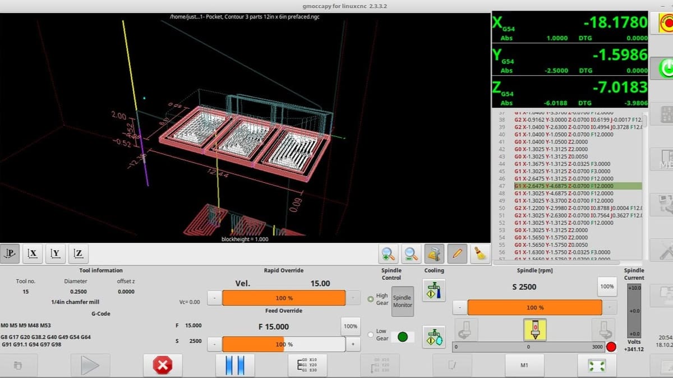Image resolution: width=673 pixels, height=378 pixels.
Task: Click the G-code list scrollbar
Action: coord(645,185)
